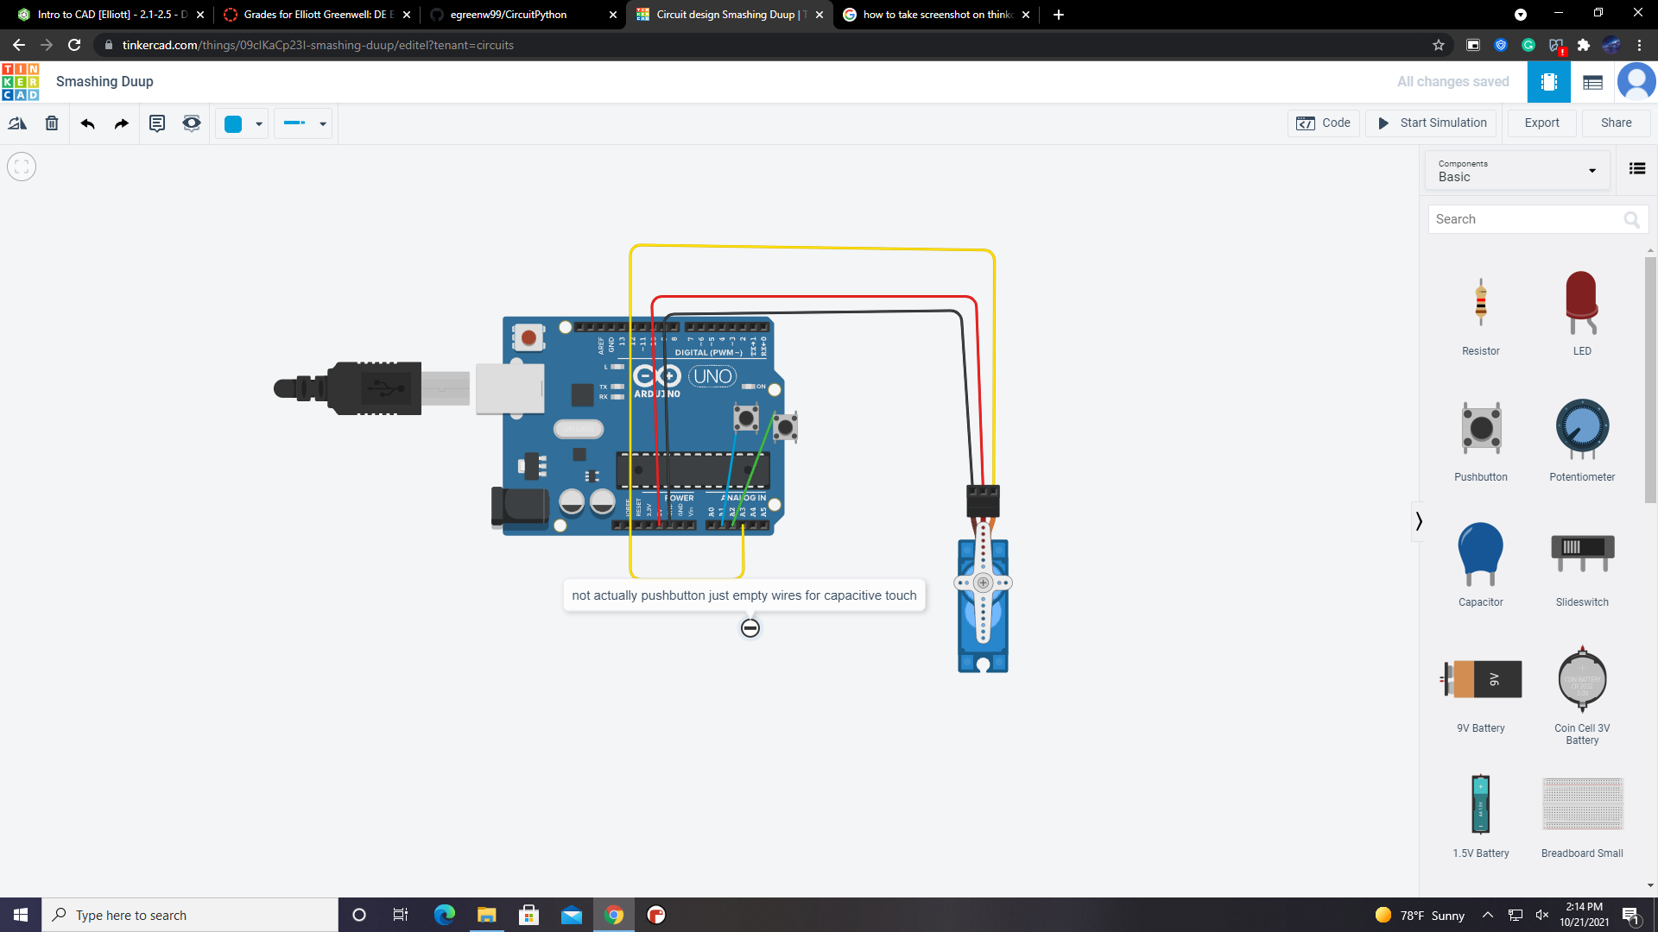The height and width of the screenshot is (932, 1658).
Task: Open Chrome menu three dots
Action: pos(1639,45)
